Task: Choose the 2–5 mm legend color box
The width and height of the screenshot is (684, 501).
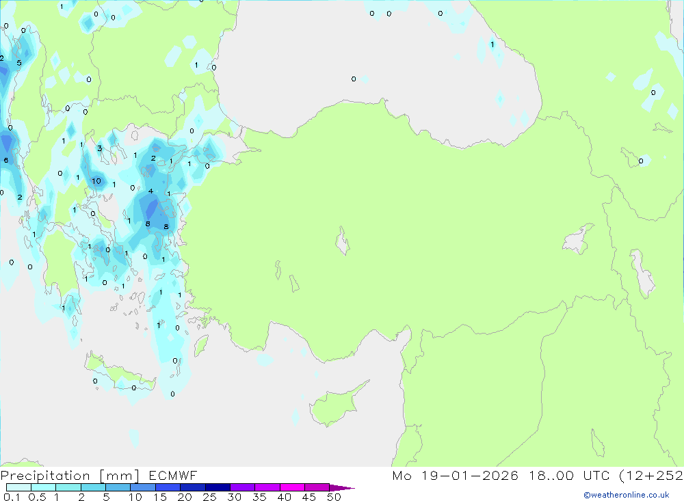Action: [93, 487]
